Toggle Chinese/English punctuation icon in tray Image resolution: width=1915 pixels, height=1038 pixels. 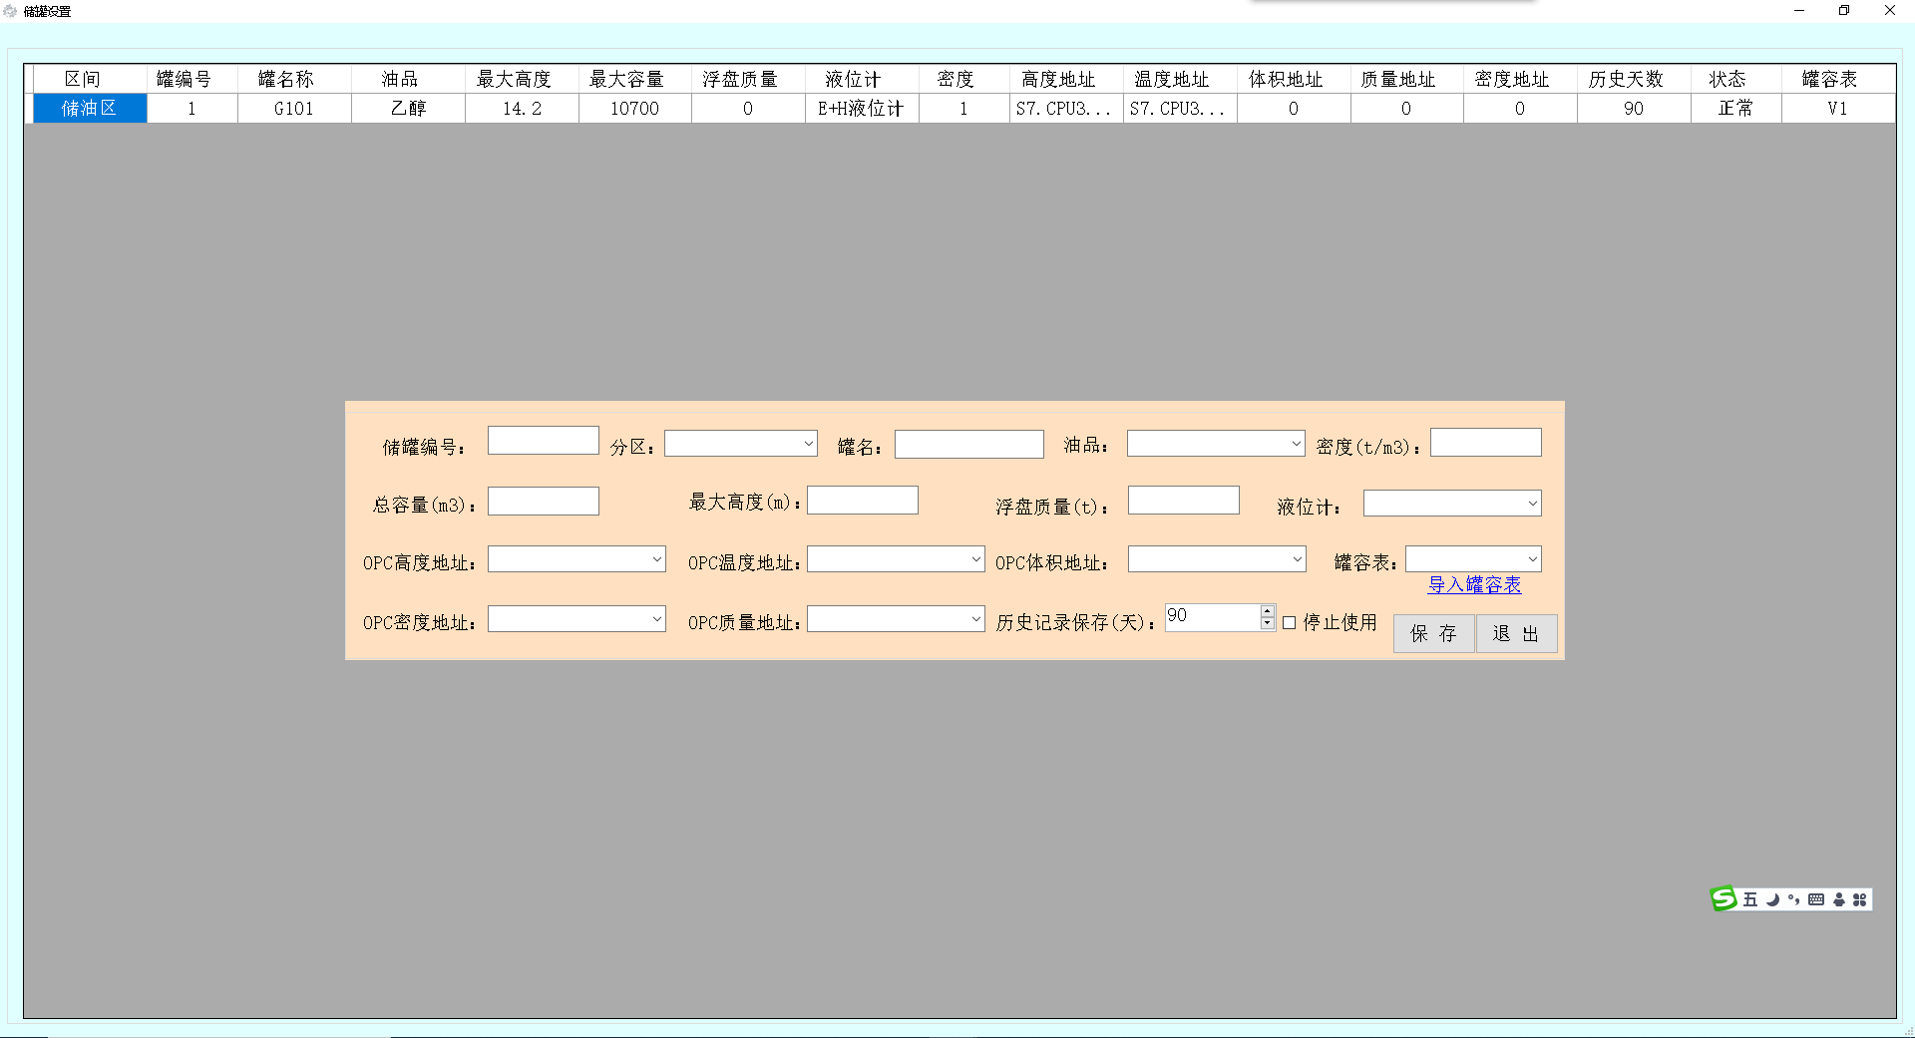[x=1794, y=899]
